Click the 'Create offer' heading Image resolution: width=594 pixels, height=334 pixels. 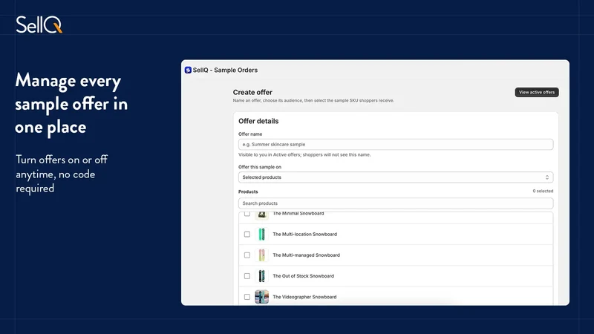(252, 92)
